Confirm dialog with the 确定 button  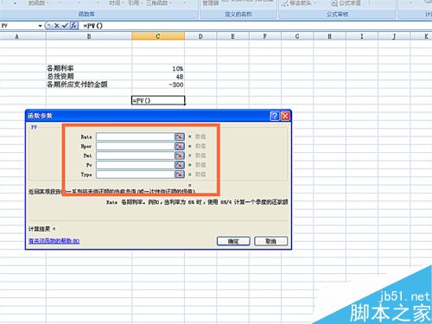tap(233, 241)
